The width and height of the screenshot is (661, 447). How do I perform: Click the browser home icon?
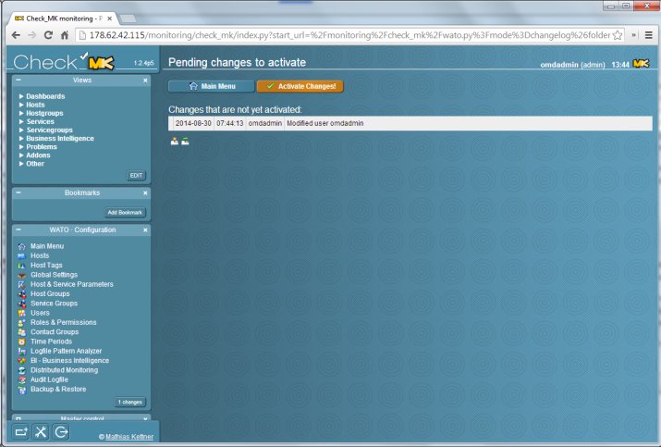65,35
